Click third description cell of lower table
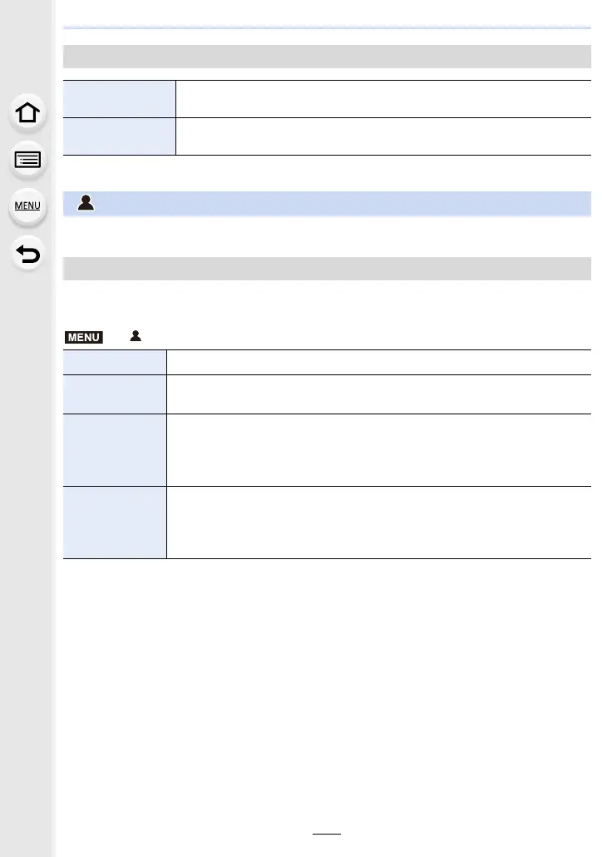The image size is (602, 857). click(x=379, y=450)
